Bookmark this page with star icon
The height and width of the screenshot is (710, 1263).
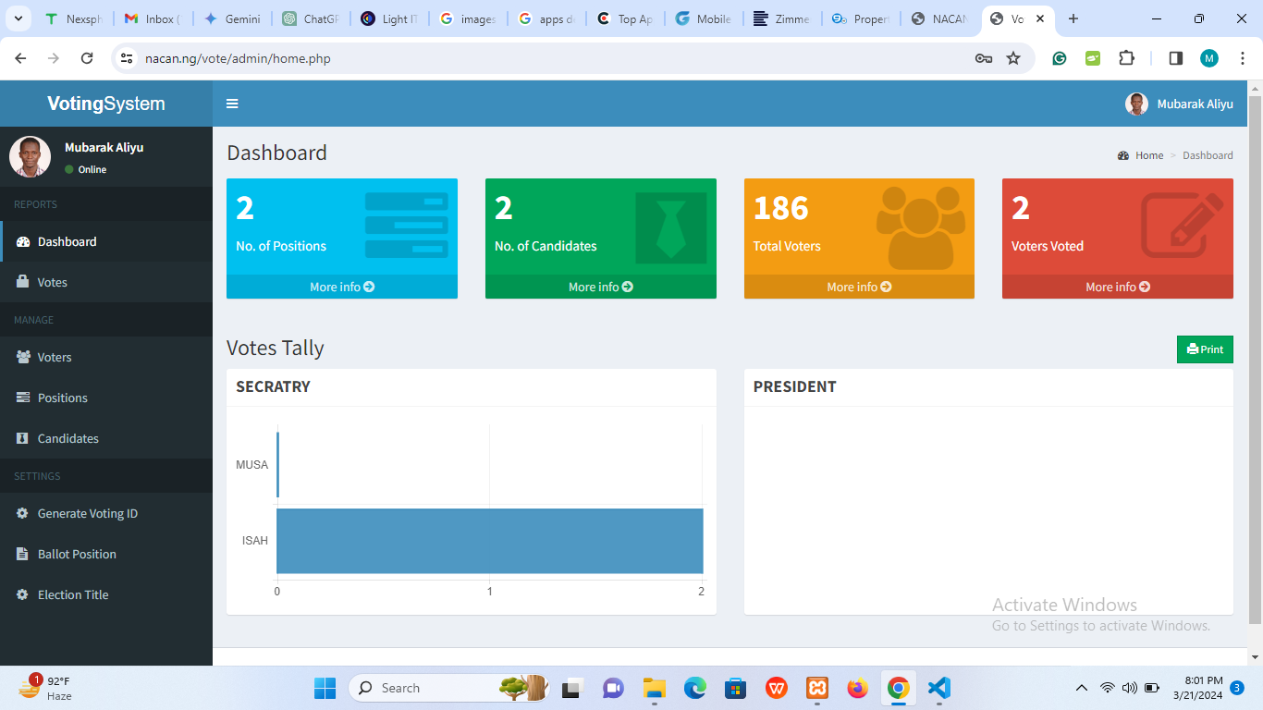tap(1013, 58)
